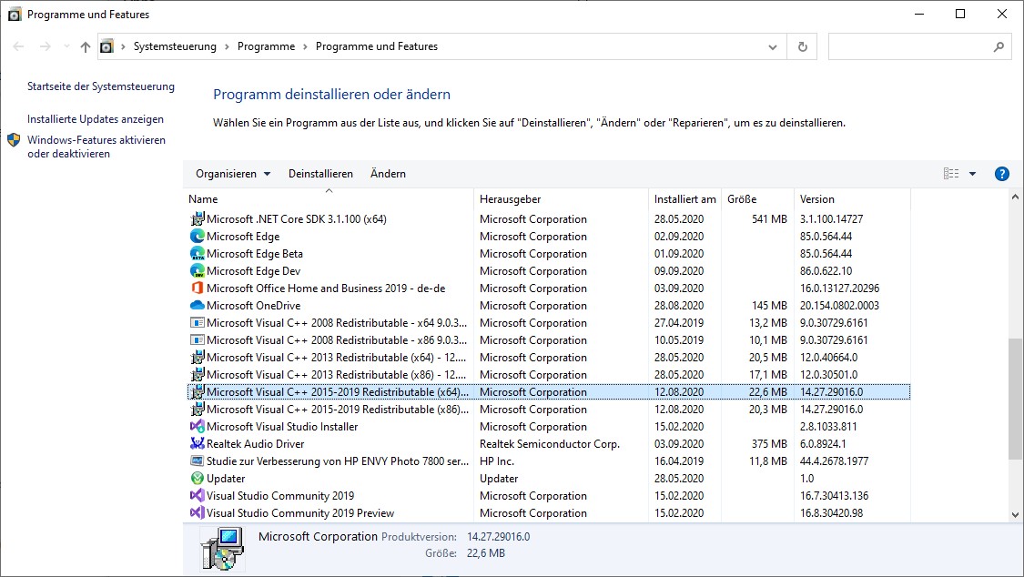
Task: Click the Microsoft Office Home and Business icon
Action: point(198,288)
